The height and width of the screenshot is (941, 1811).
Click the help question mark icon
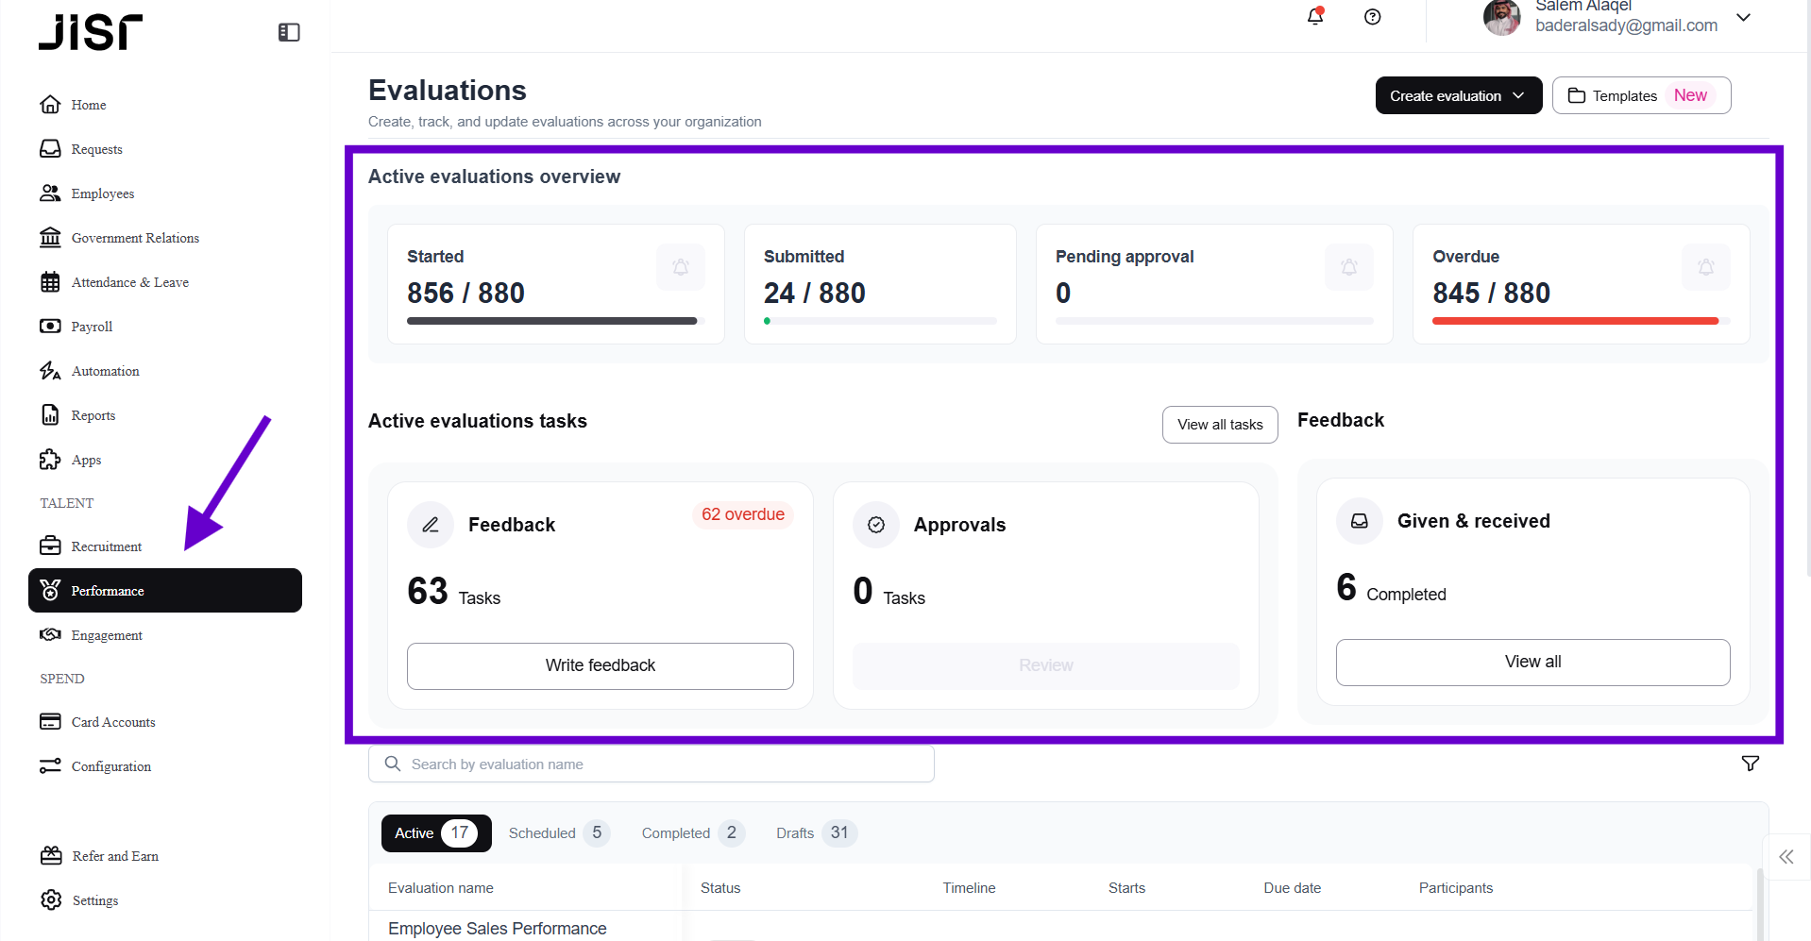(x=1372, y=17)
